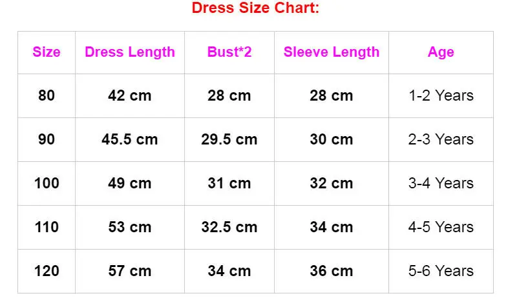Screen dimensions: 508x298
Task: Select the 29.5 cm bust cell
Action: 229,139
